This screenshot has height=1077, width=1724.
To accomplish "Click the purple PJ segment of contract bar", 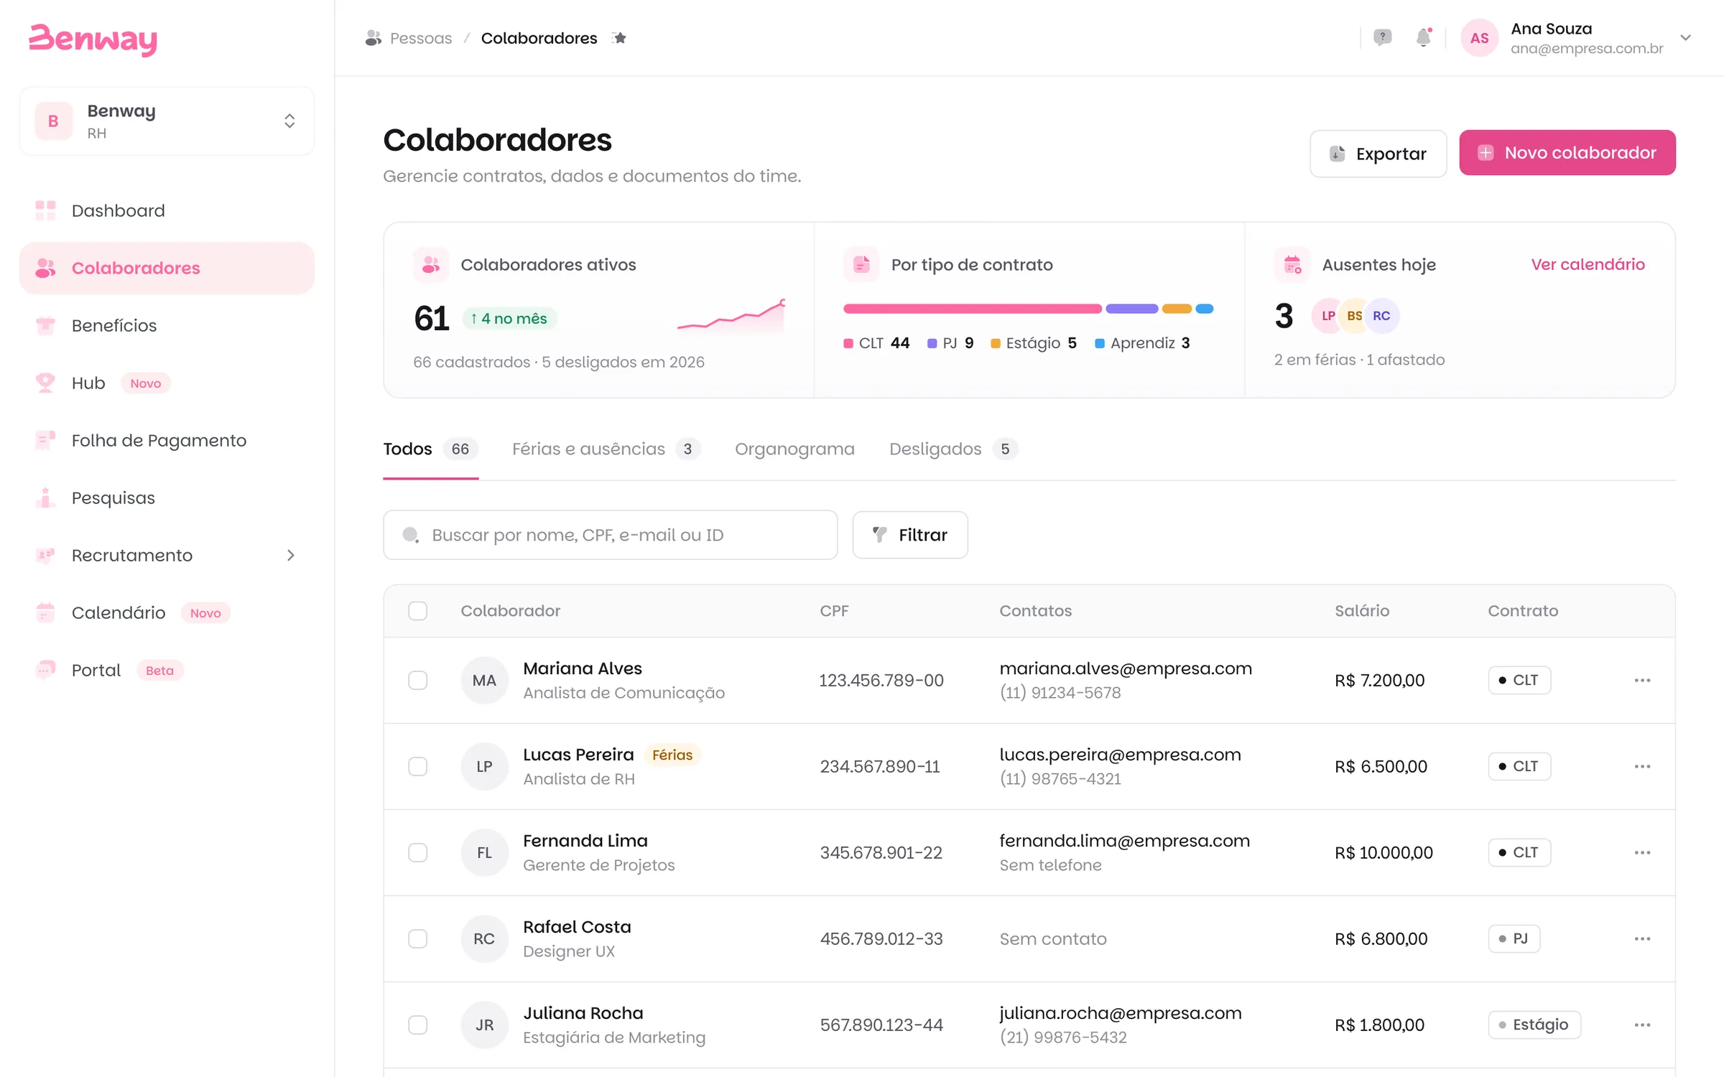I will 1131,309.
